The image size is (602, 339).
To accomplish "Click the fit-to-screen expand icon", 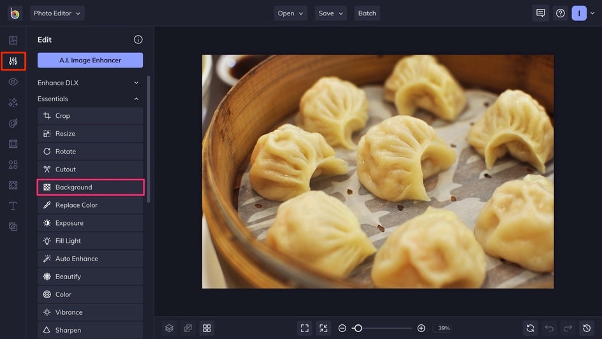I will [304, 328].
